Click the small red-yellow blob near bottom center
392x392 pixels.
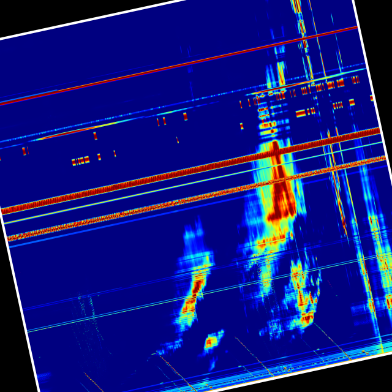tap(210, 342)
